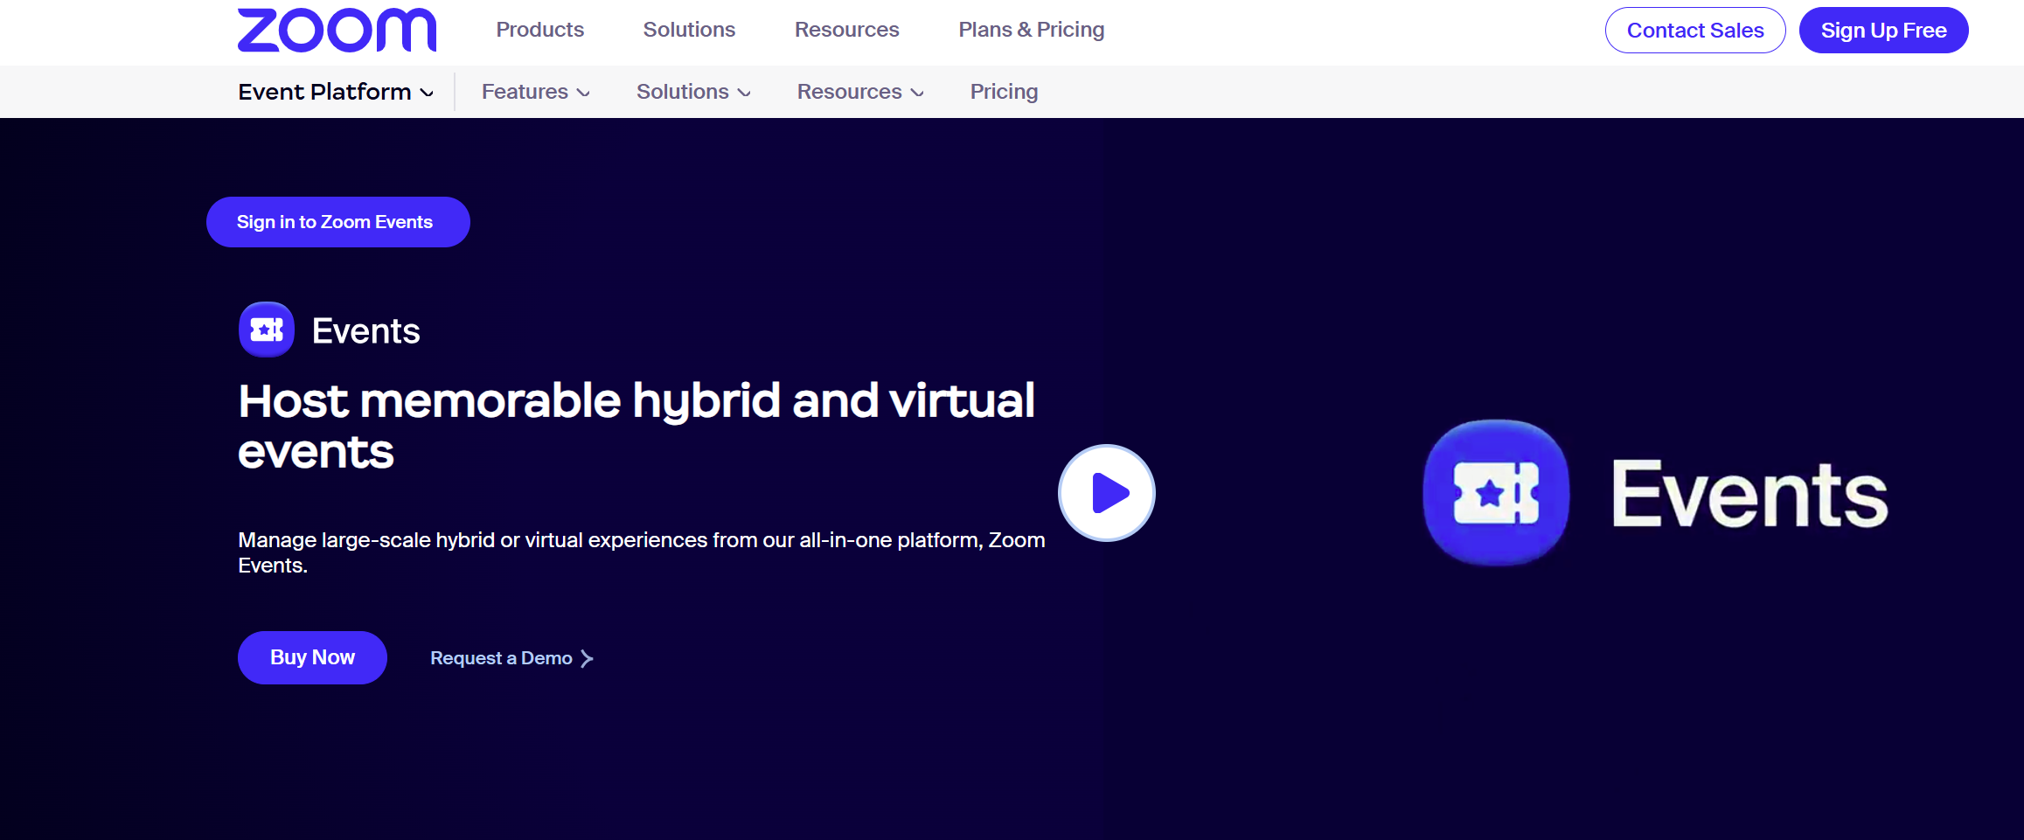Click Sign Up Free
The width and height of the screenshot is (2024, 840).
1884,31
